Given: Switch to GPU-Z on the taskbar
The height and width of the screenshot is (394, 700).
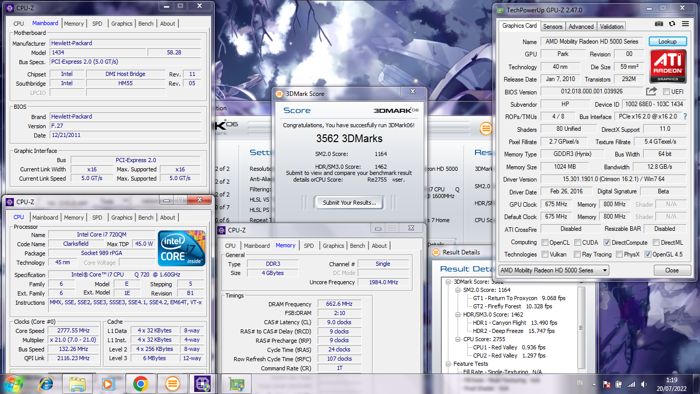Looking at the screenshot, I should tap(236, 383).
